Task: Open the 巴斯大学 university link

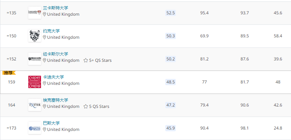Action: [x=51, y=123]
